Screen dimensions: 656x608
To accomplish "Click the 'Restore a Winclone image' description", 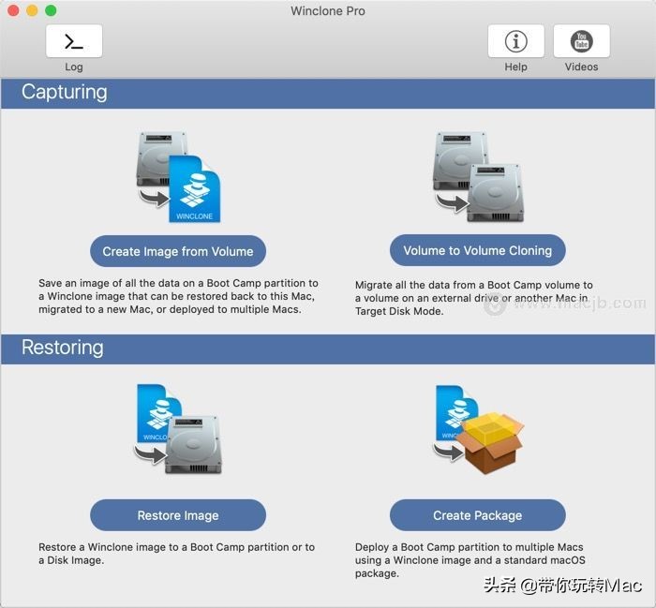I will (176, 554).
